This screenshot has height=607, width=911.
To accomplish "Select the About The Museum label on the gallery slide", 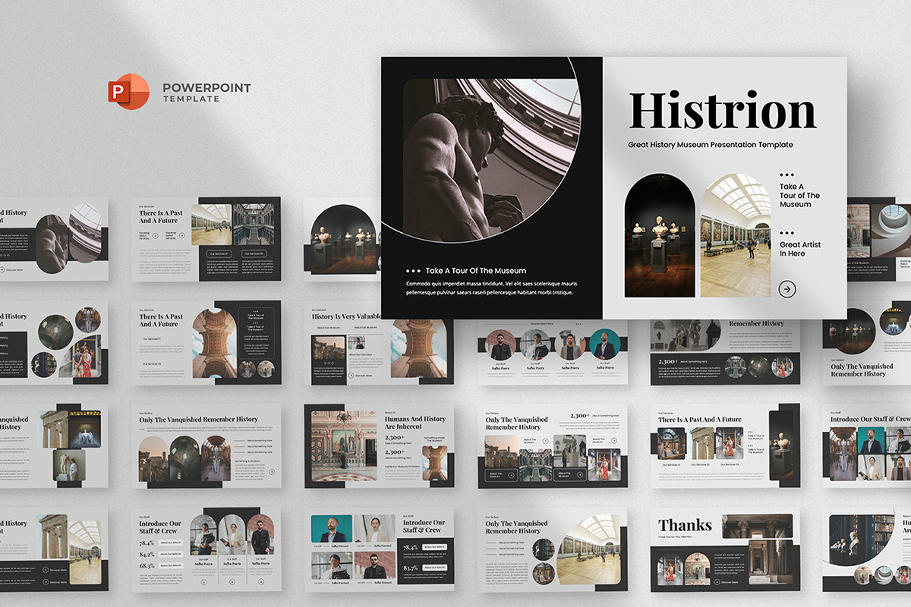I will point(529,440).
